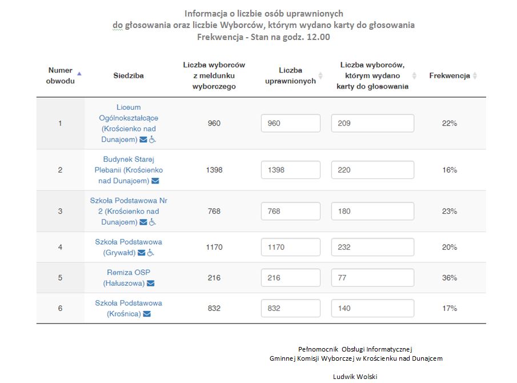517x383 pixels.
Task: Click envelope icon for Szkoła Podstawowa Nr 2
Action: [143, 222]
